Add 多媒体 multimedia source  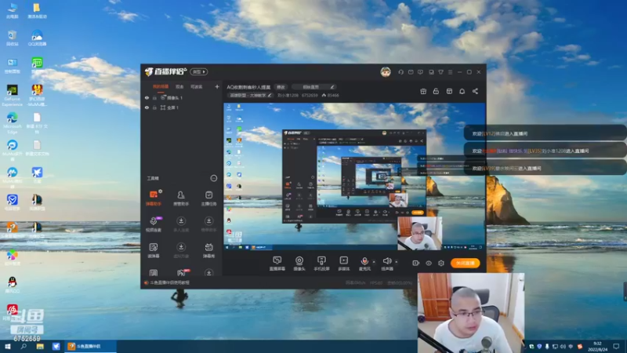tap(343, 264)
